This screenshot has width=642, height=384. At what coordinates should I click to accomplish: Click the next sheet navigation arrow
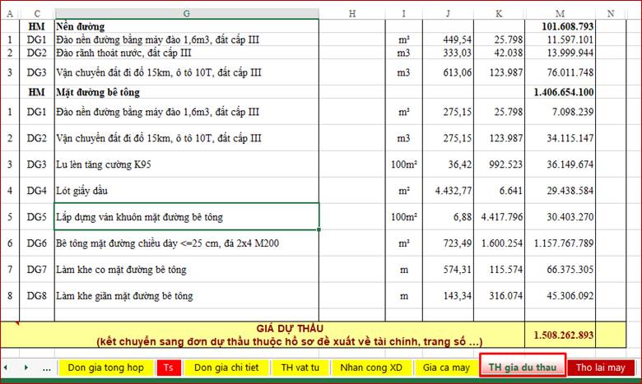pos(25,368)
